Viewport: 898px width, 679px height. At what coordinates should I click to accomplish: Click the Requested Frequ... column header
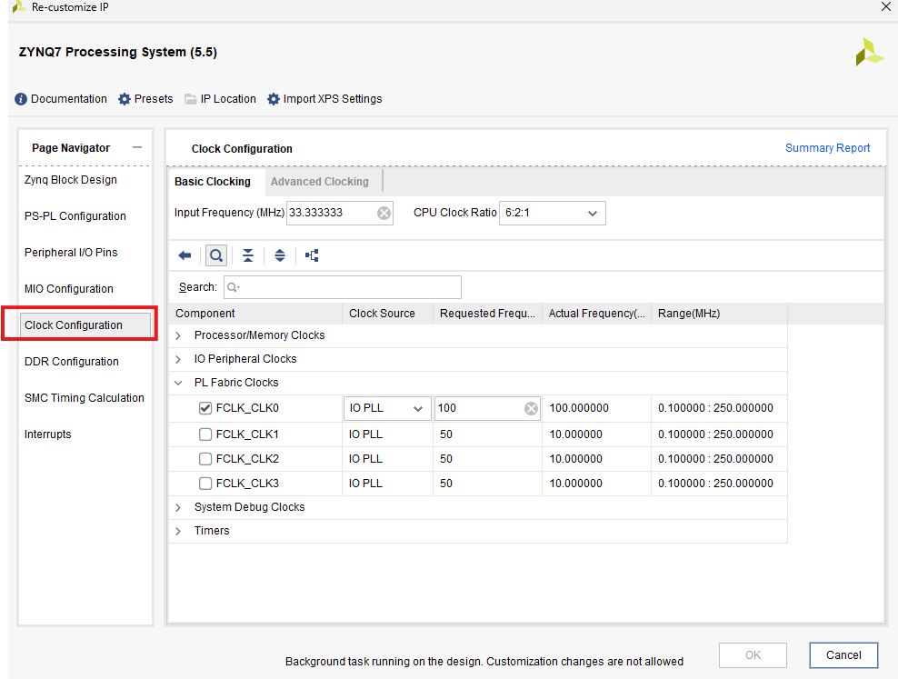[x=487, y=314]
